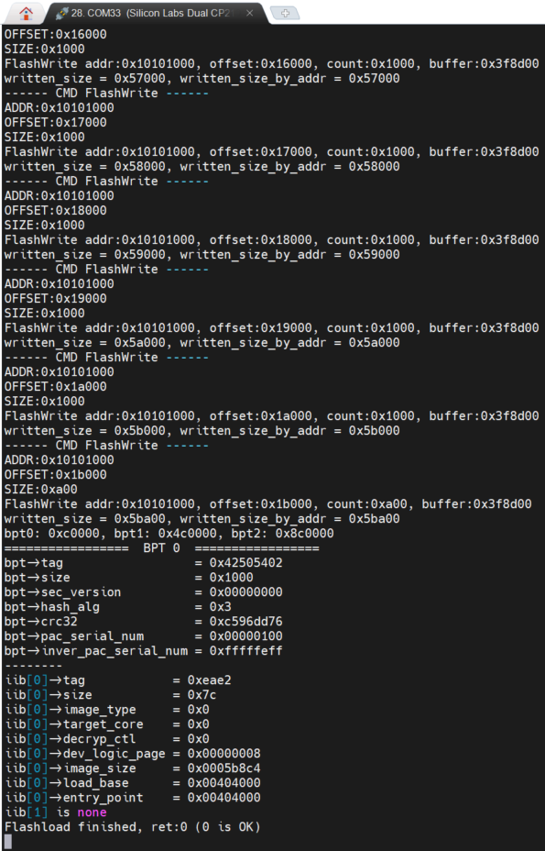Click the 'OFFSET:0x1b000' line
The width and height of the screenshot is (545, 851).
pyautogui.click(x=55, y=474)
